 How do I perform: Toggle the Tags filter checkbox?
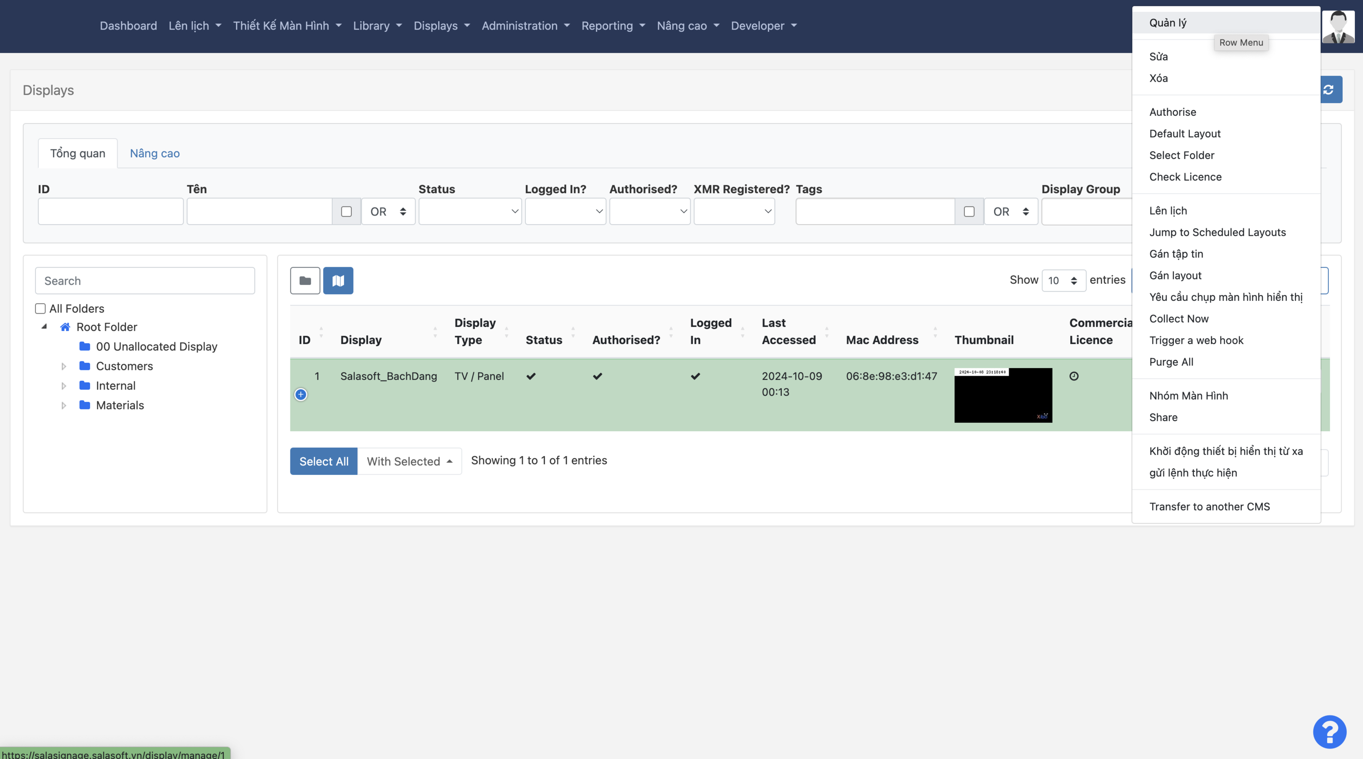coord(969,212)
